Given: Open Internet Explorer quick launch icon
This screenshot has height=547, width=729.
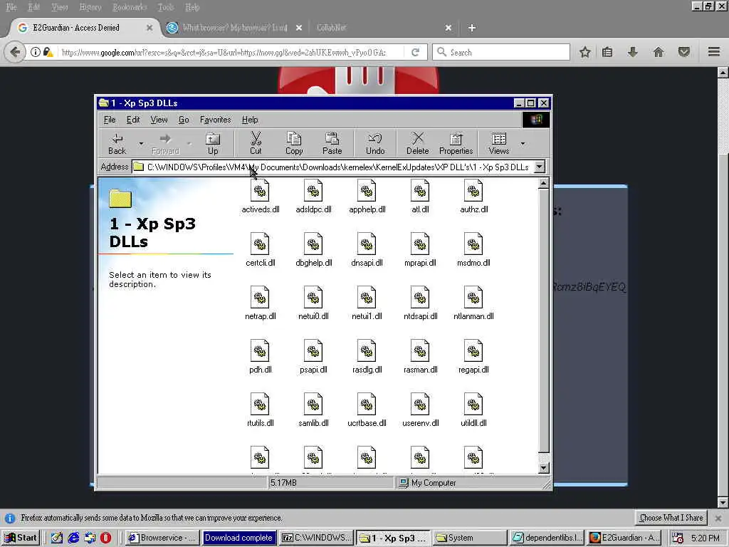Looking at the screenshot, I should pos(73,538).
